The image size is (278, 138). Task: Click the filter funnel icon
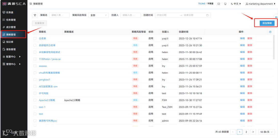coord(35,15)
